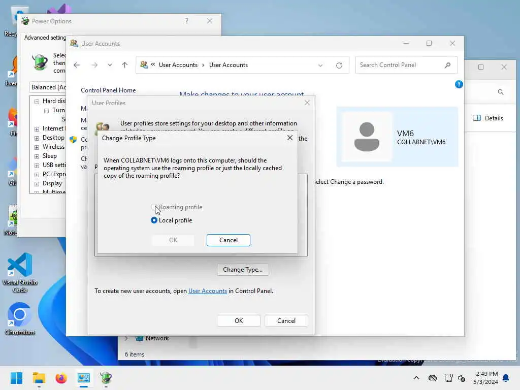Click Cancel in the User Profiles dialog

[286, 321]
